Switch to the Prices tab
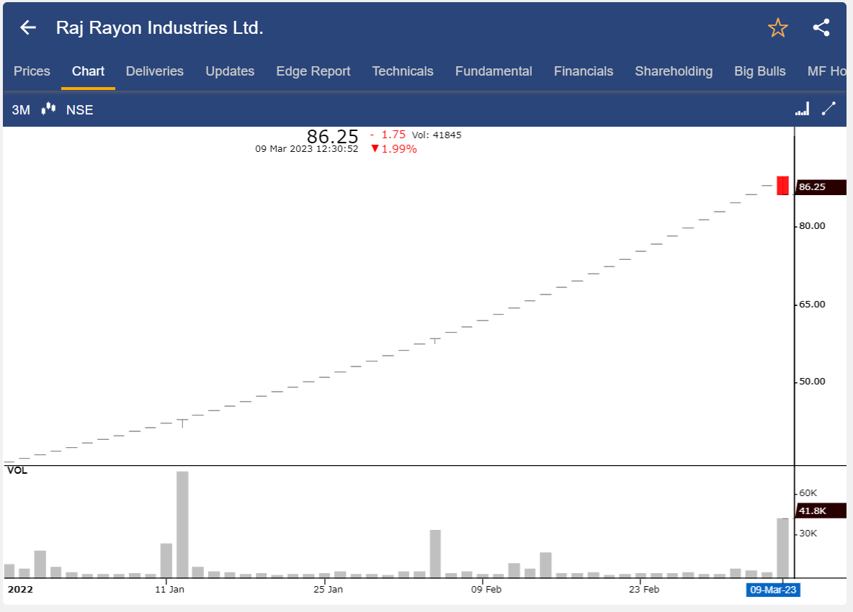 [x=32, y=71]
